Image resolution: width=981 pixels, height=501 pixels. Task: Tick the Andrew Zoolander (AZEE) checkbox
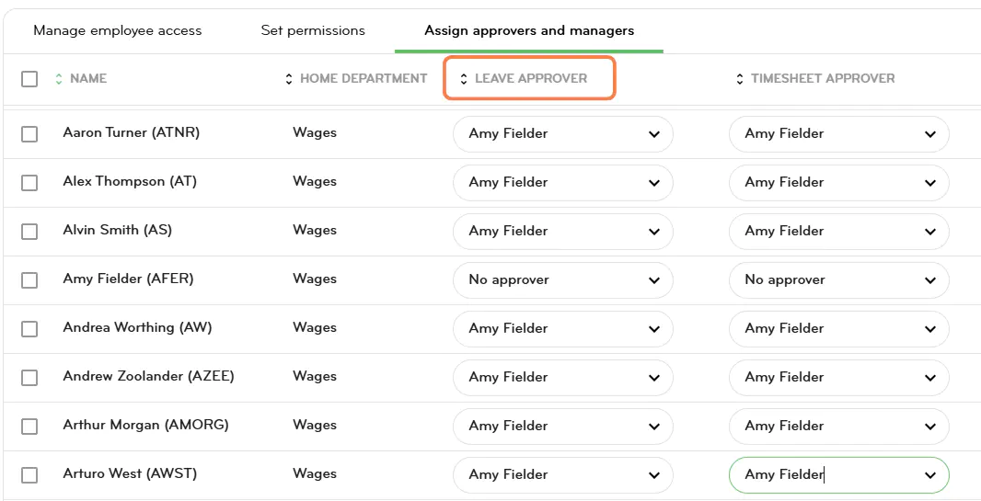(29, 378)
